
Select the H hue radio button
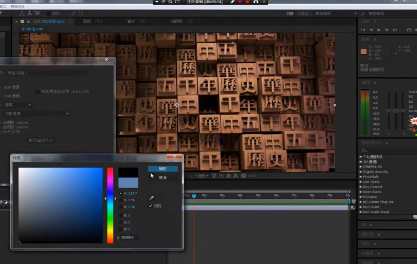click(120, 193)
